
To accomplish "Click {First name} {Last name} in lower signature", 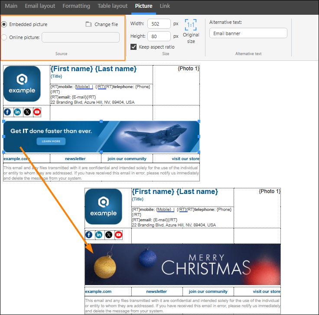I will (175, 192).
